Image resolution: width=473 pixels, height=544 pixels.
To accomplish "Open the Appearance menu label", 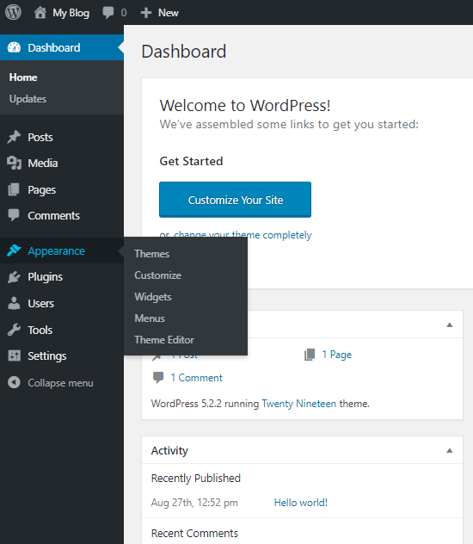I will 56,250.
